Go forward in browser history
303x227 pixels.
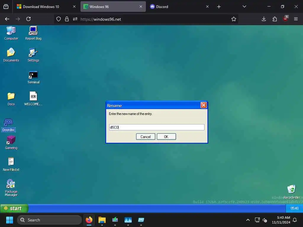18,19
